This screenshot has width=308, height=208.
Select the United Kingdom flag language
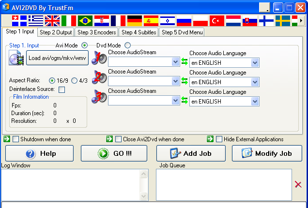tap(52, 21)
